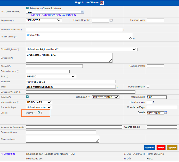Toggle the Crédito checkbox
This screenshot has height=162, width=179.
point(28,97)
